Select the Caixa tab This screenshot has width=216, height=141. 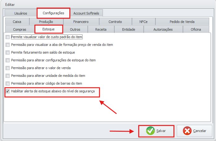(x=17, y=22)
